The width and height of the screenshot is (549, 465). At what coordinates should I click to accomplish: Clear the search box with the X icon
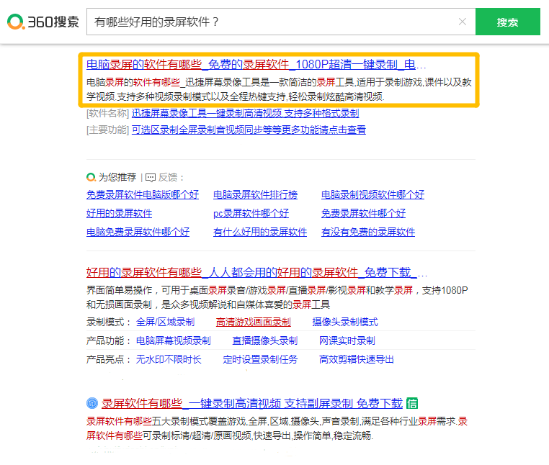[463, 22]
